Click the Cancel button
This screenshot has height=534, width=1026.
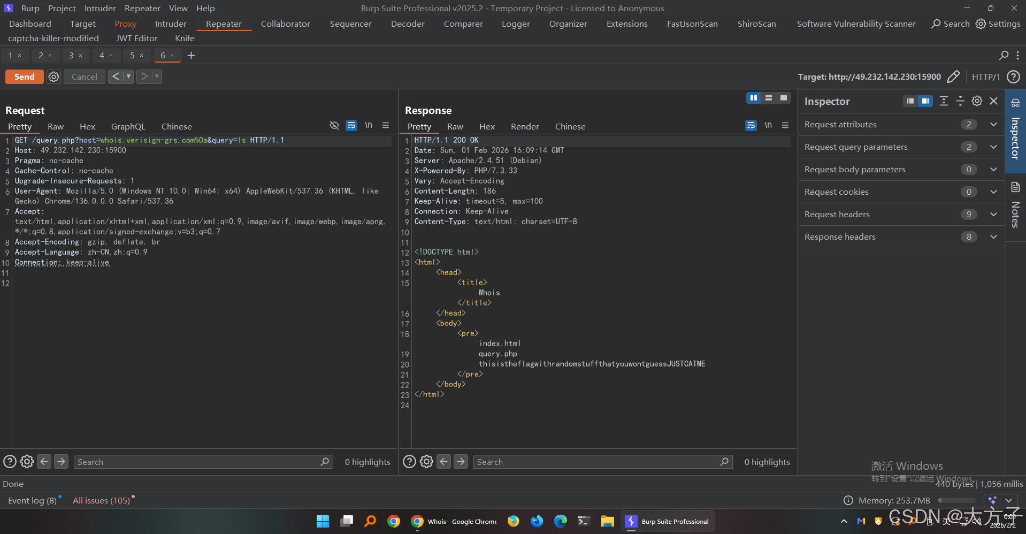pyautogui.click(x=85, y=77)
